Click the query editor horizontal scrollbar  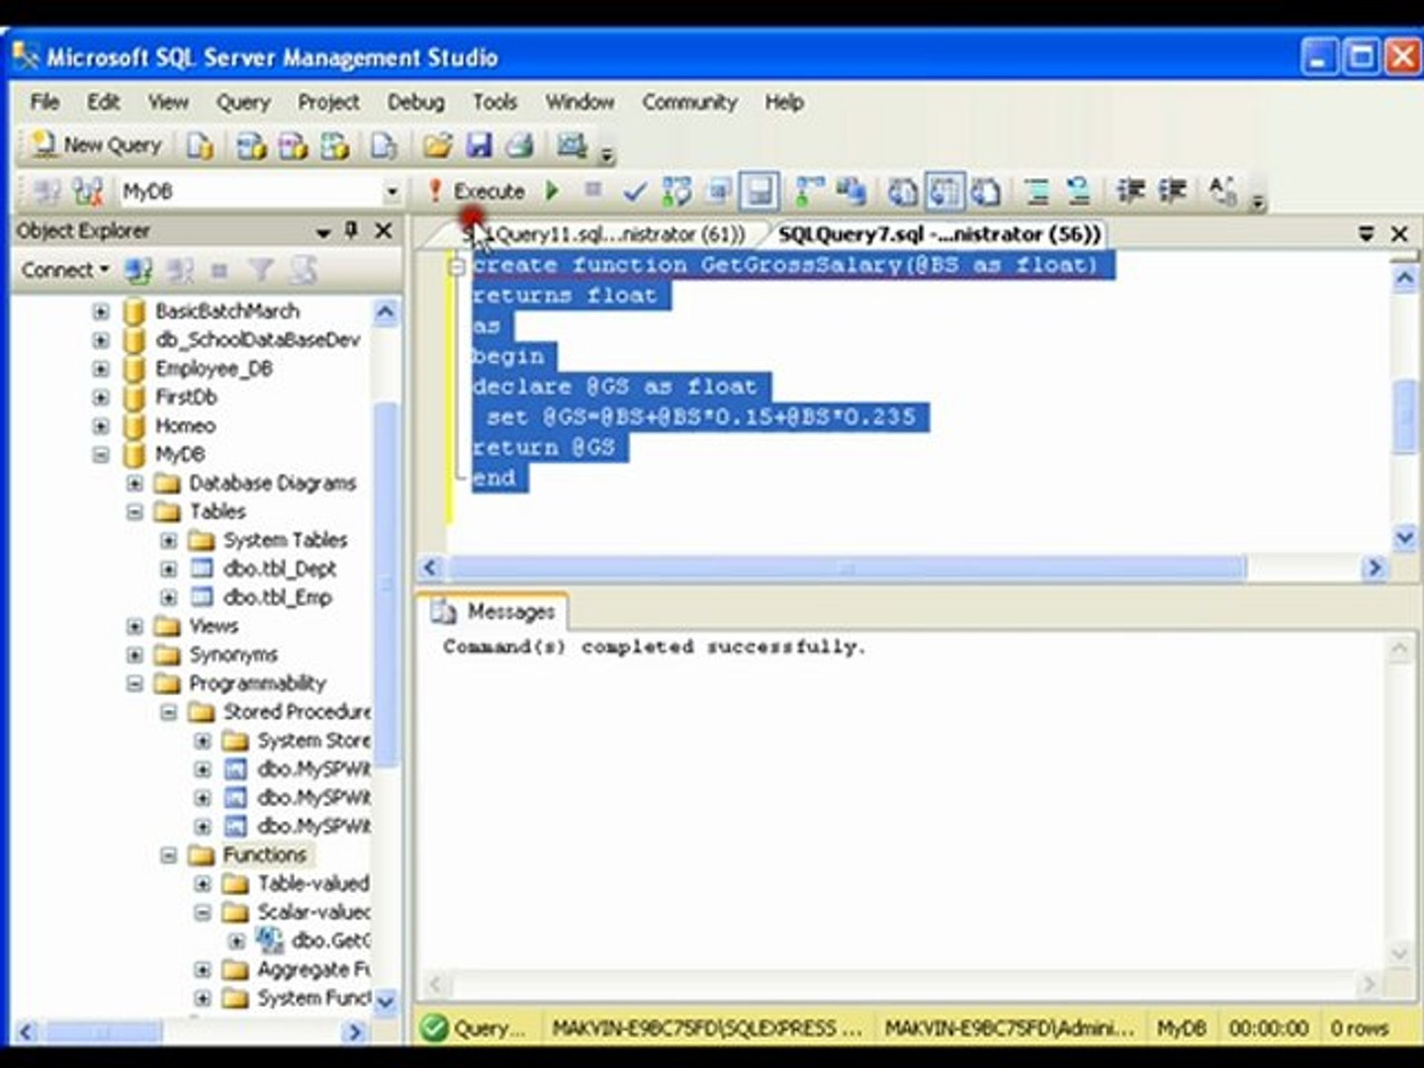click(x=847, y=568)
